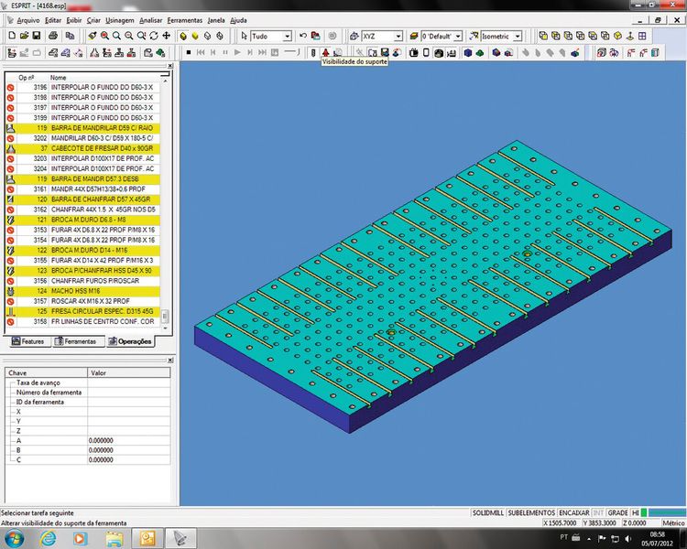Viewport: 687px width, 549px height.
Task: Click the Undo arrow icon
Action: pos(303,36)
